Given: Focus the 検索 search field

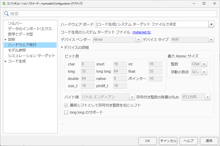Looking at the screenshot, I should (110, 14).
